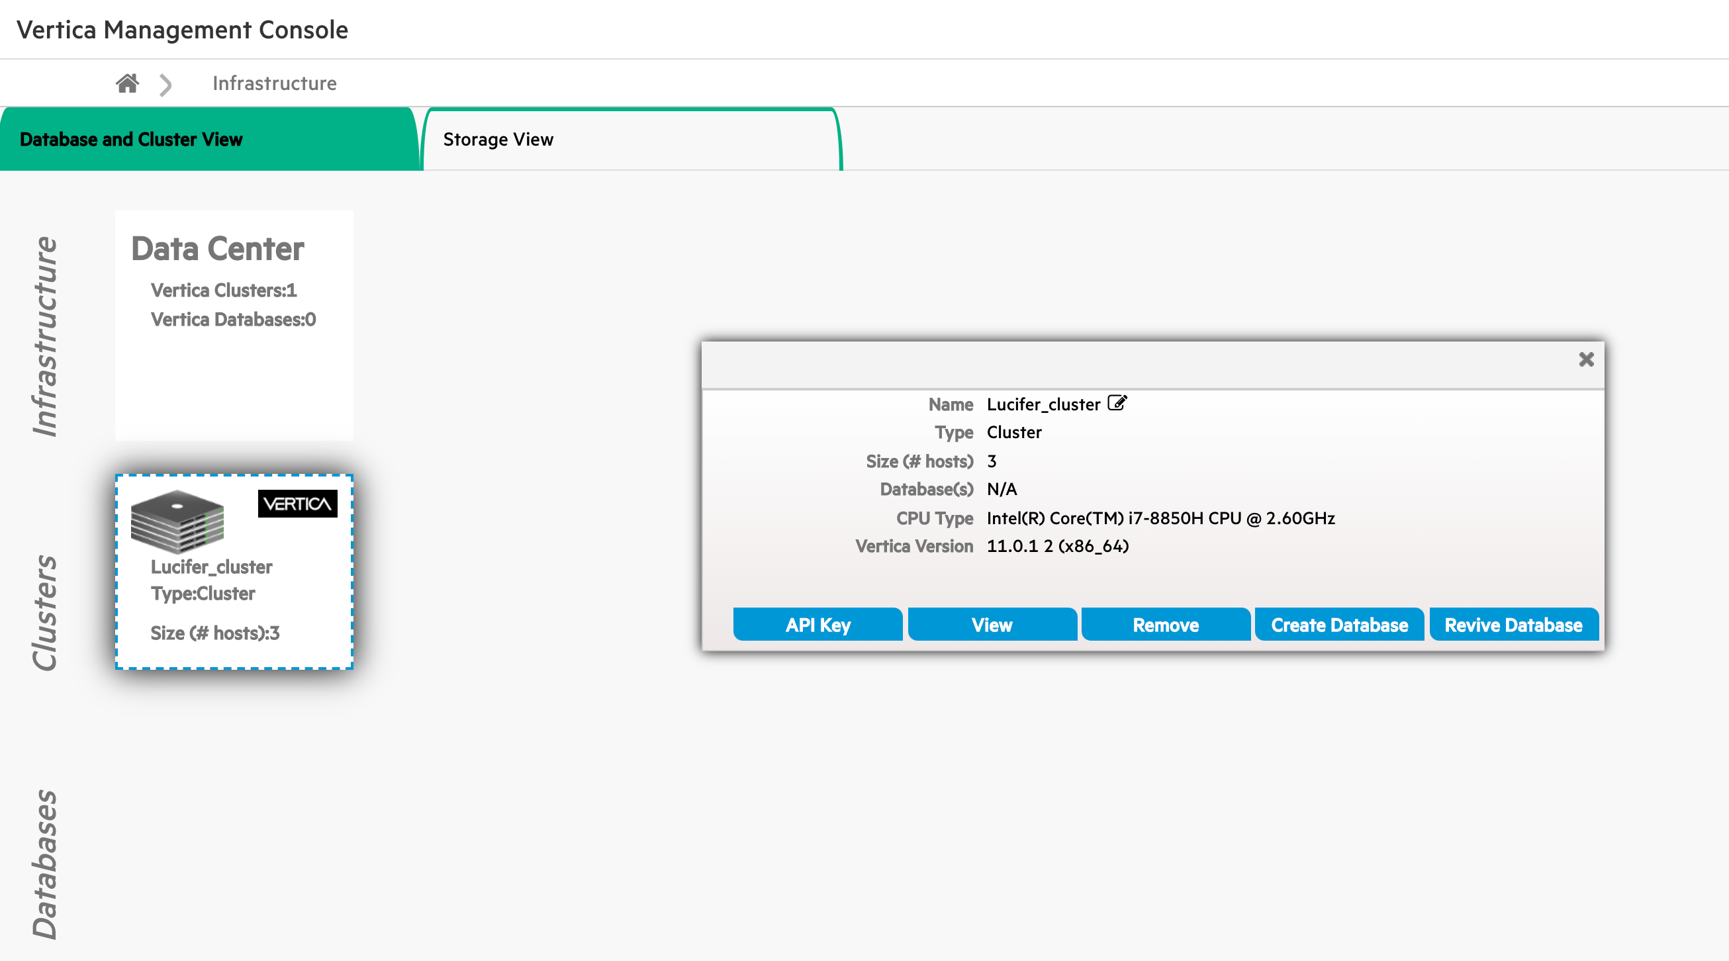Click the Vertica logo on cluster card
Image resolution: width=1729 pixels, height=961 pixels.
pyautogui.click(x=297, y=503)
